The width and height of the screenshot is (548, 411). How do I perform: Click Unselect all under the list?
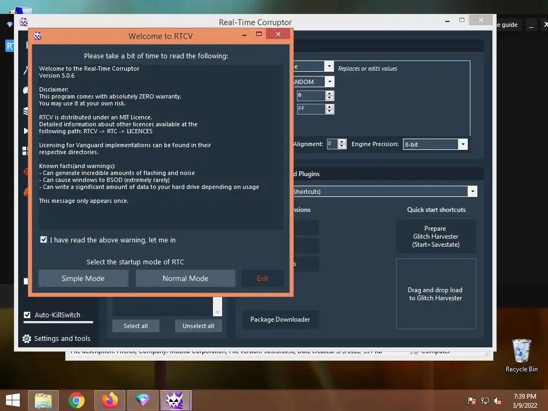[198, 326]
